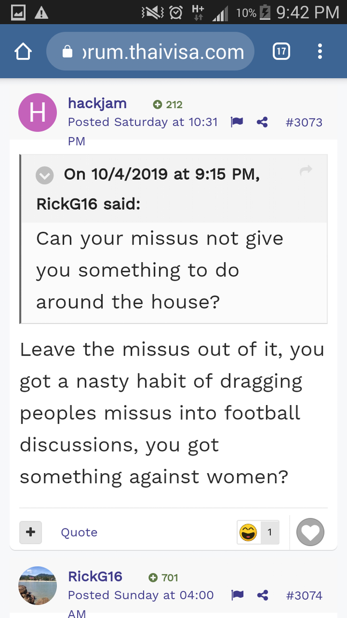View the laughing emoji reaction
The width and height of the screenshot is (347, 618).
coord(248,533)
